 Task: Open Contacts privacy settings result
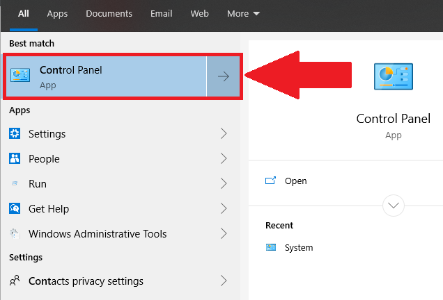tap(121, 281)
